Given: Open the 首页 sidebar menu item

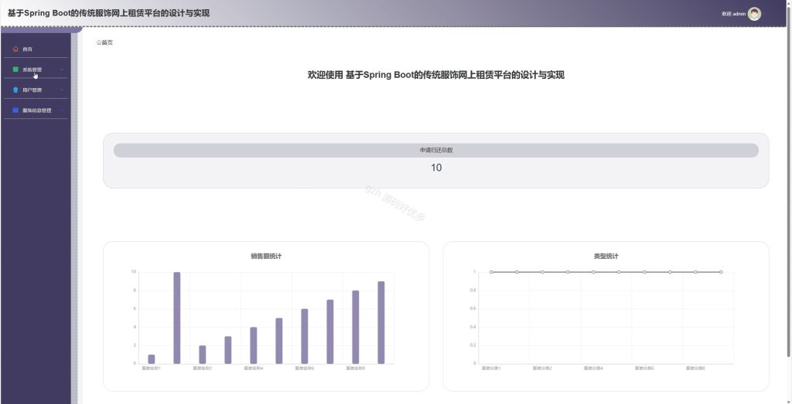Looking at the screenshot, I should coord(36,49).
